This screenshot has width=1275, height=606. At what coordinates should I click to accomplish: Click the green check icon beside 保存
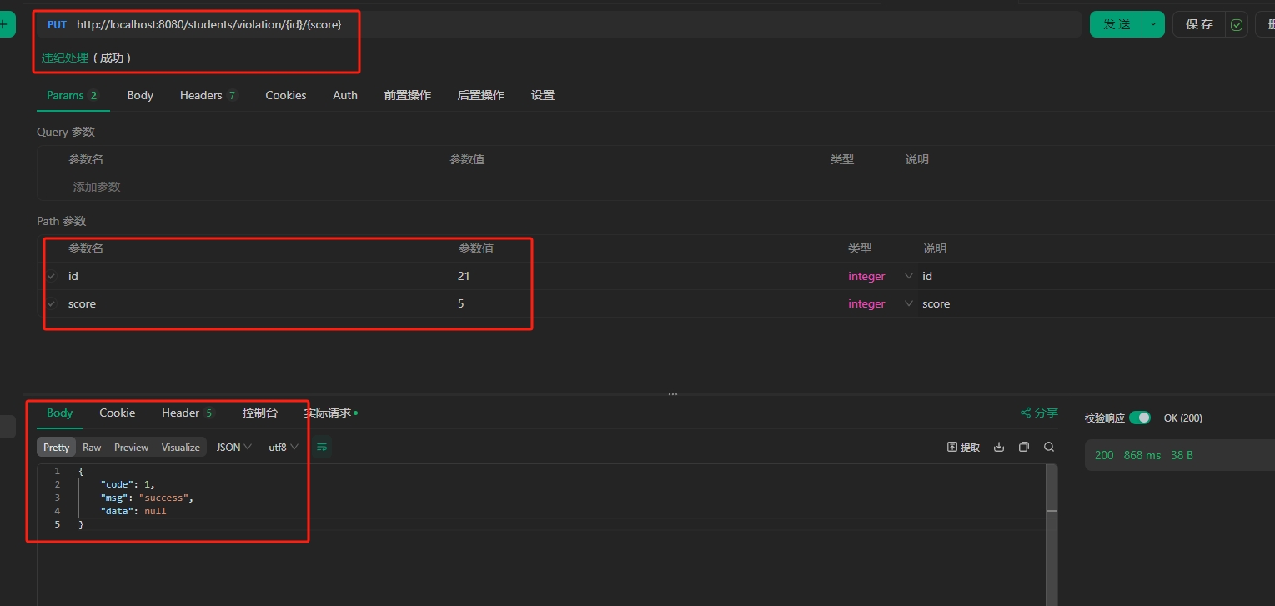(1237, 25)
